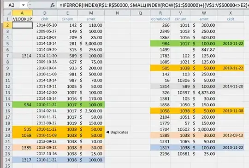Click cell A7 containing 1314

pos(23,56)
